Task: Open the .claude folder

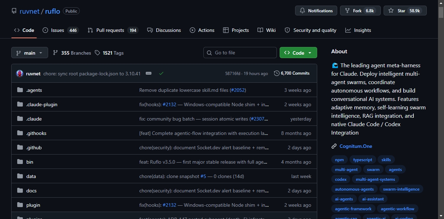Action: click(34, 119)
